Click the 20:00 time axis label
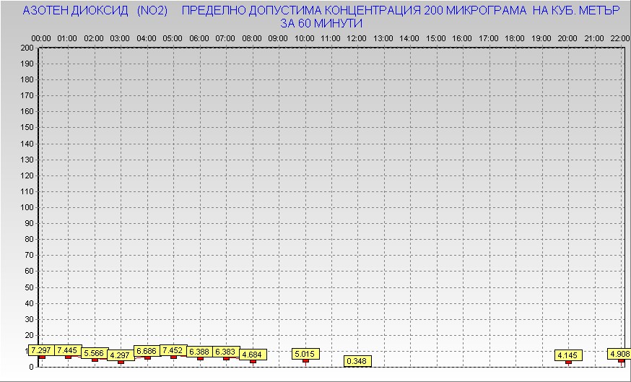Screen dimensions: 631x382 tap(567, 39)
